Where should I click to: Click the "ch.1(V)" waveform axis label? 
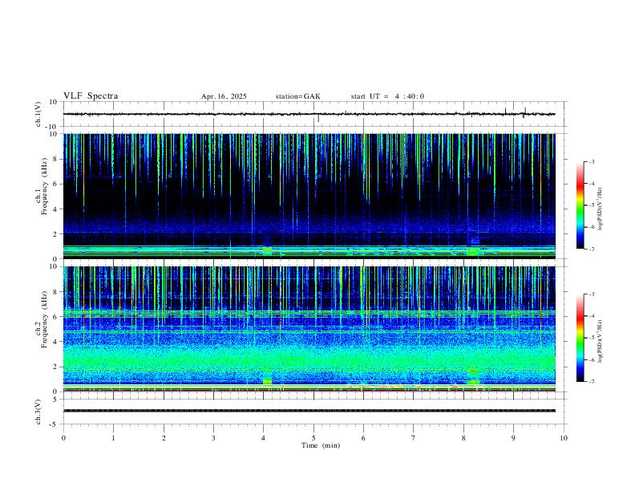click(38, 114)
